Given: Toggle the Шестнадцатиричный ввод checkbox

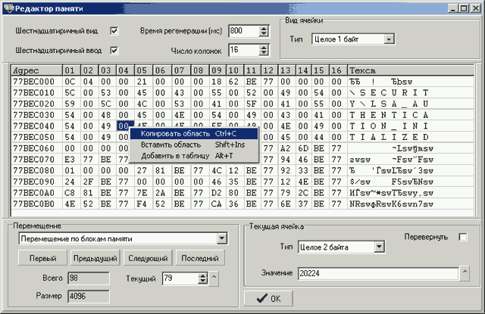Looking at the screenshot, I should tap(114, 50).
